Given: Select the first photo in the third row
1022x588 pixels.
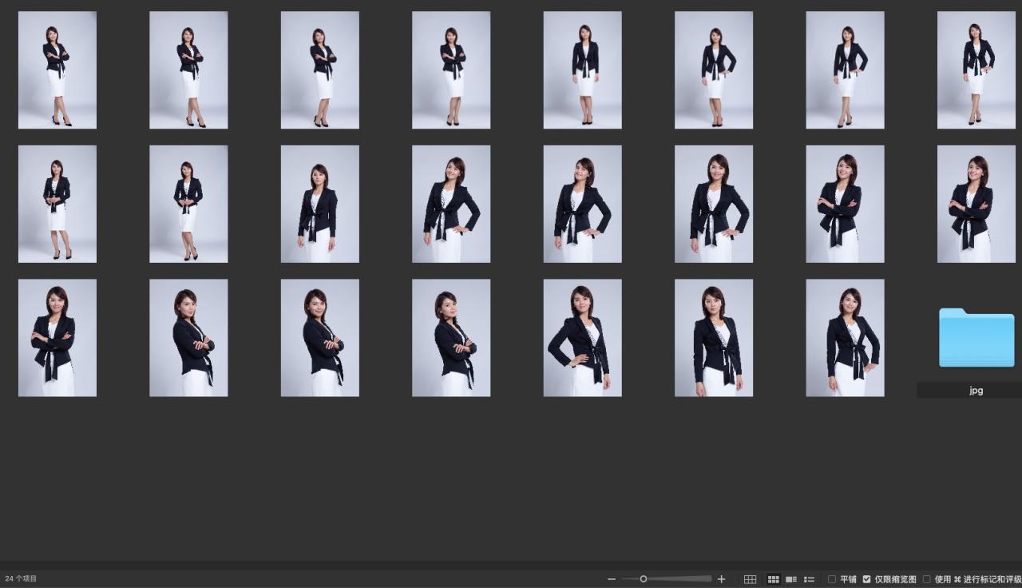Looking at the screenshot, I should pos(57,337).
